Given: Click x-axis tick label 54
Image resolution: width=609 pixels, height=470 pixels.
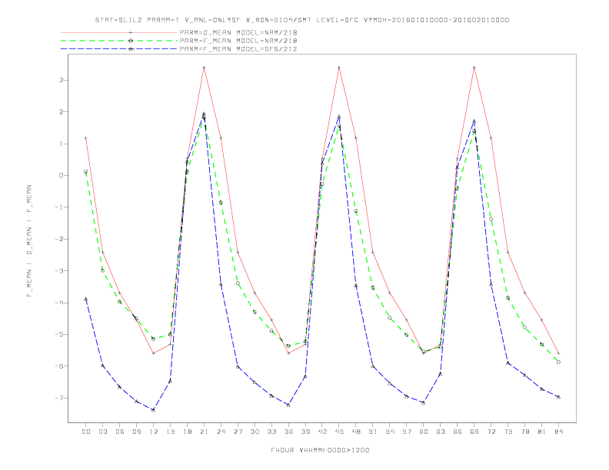Looking at the screenshot, I should 390,432.
